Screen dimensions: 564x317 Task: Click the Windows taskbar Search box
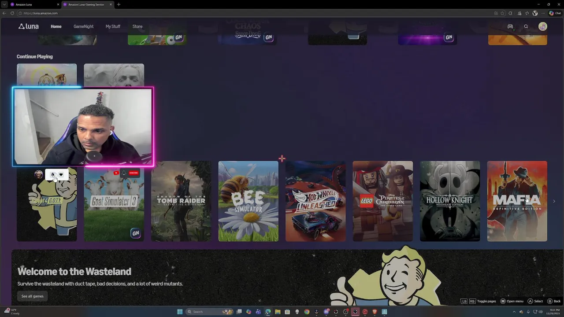(x=209, y=312)
